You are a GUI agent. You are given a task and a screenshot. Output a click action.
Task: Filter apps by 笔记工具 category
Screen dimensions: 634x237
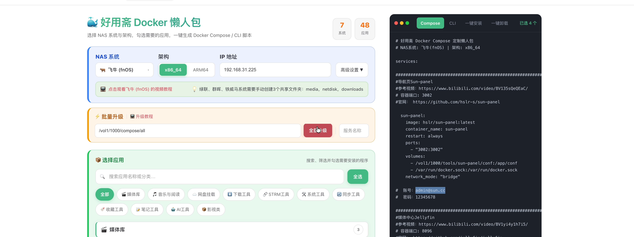(x=147, y=209)
